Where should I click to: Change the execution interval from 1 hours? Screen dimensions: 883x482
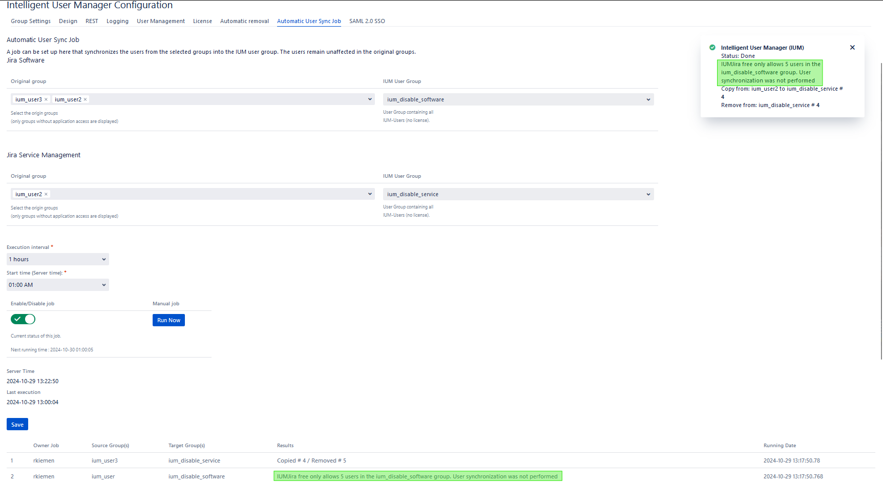[x=57, y=259]
